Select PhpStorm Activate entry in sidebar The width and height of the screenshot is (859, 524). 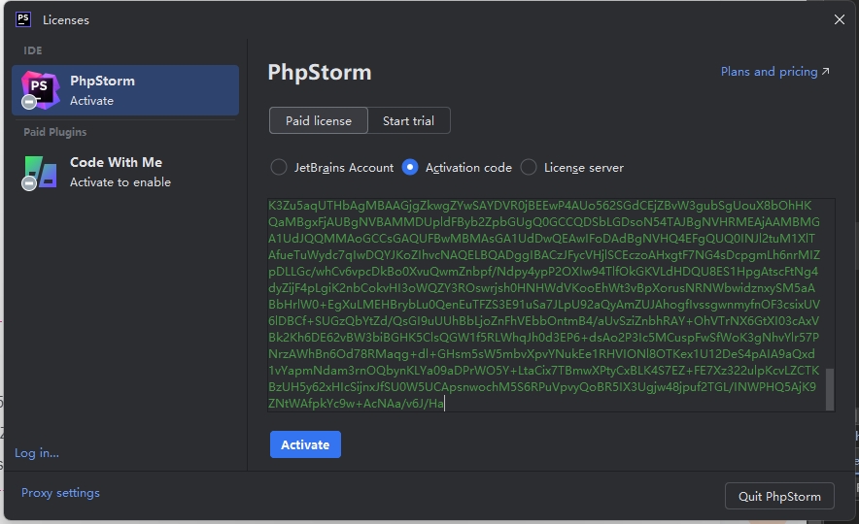(125, 90)
